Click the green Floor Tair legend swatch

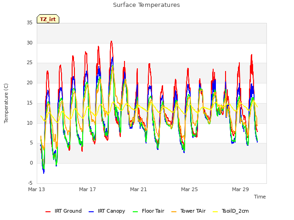[x=135, y=212]
